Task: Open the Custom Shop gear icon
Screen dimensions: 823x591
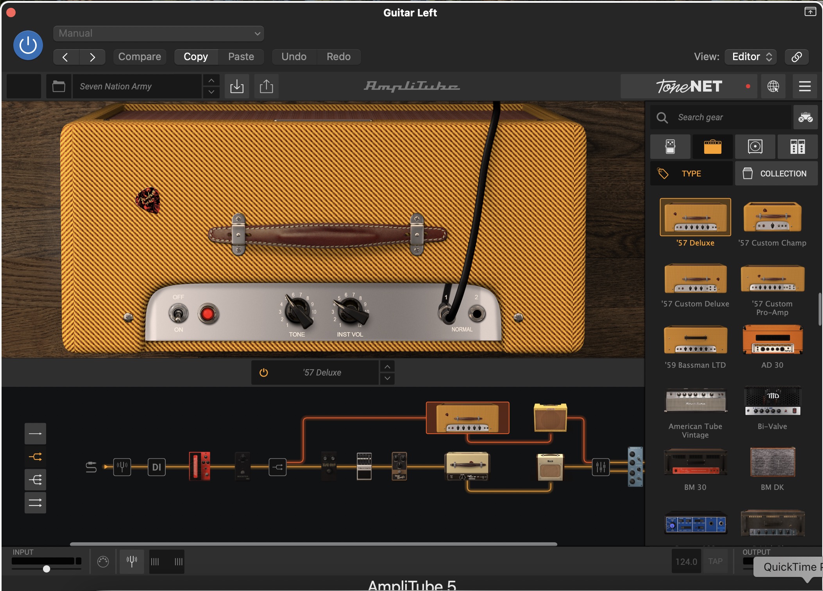Action: click(805, 117)
